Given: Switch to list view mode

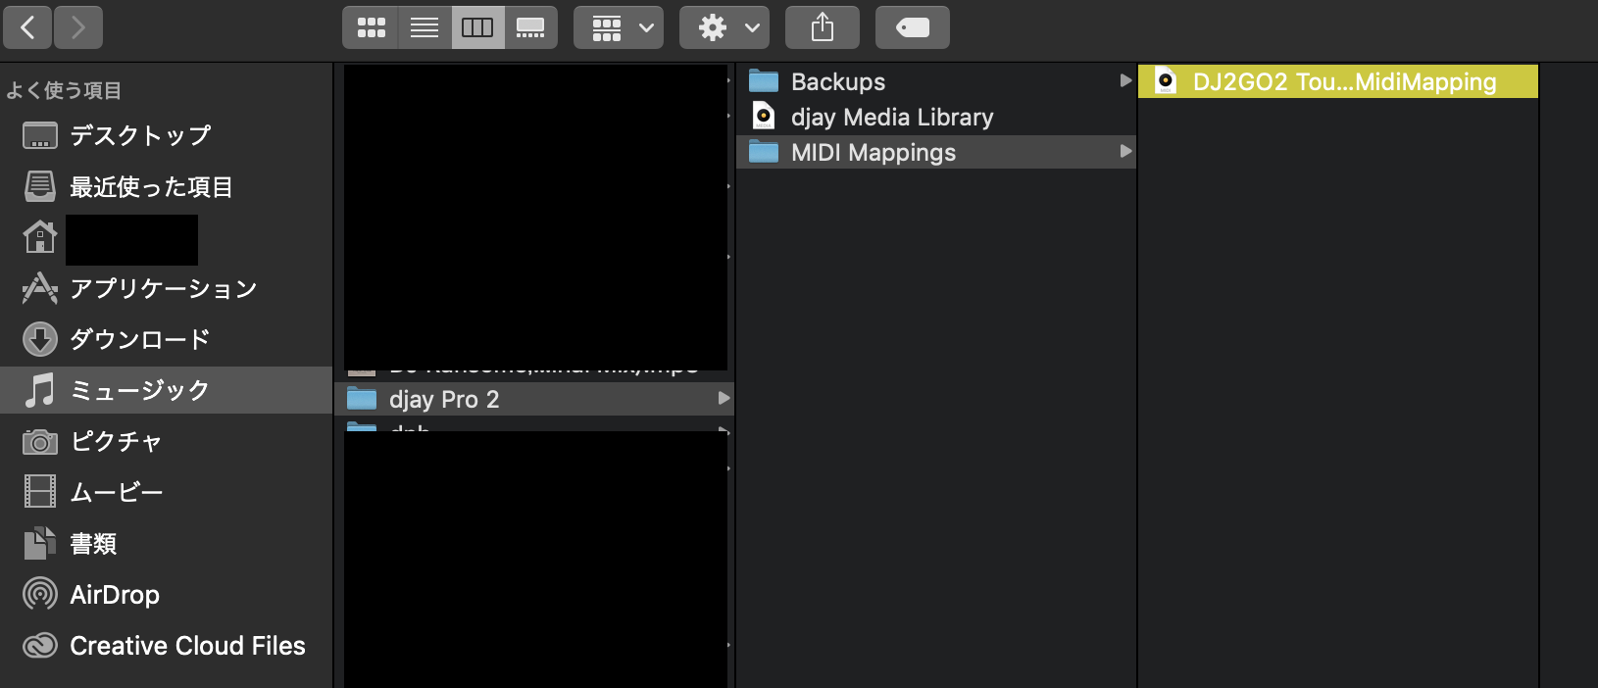Looking at the screenshot, I should [424, 27].
